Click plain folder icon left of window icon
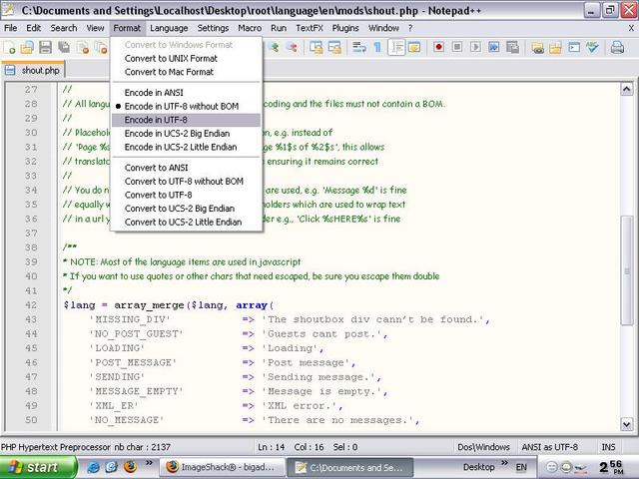 [555, 48]
